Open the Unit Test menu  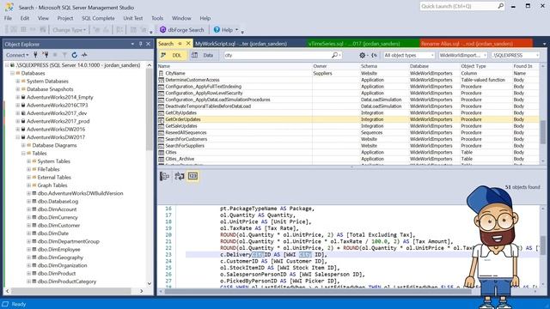133,18
